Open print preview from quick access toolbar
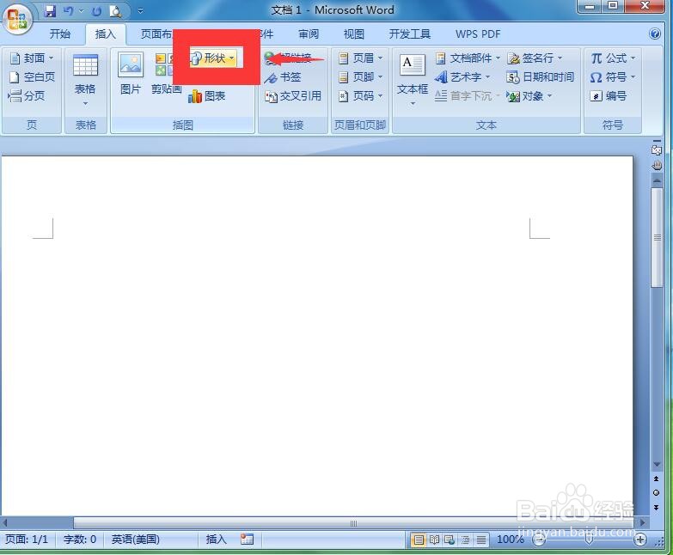 point(115,10)
